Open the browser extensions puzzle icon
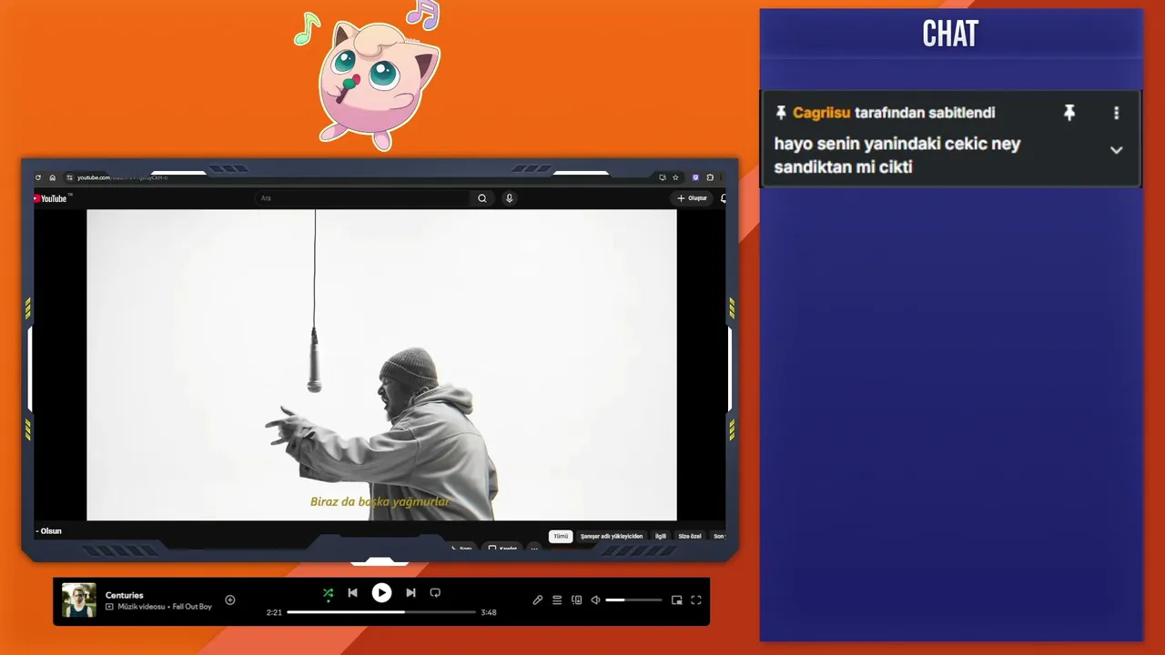 coord(710,177)
